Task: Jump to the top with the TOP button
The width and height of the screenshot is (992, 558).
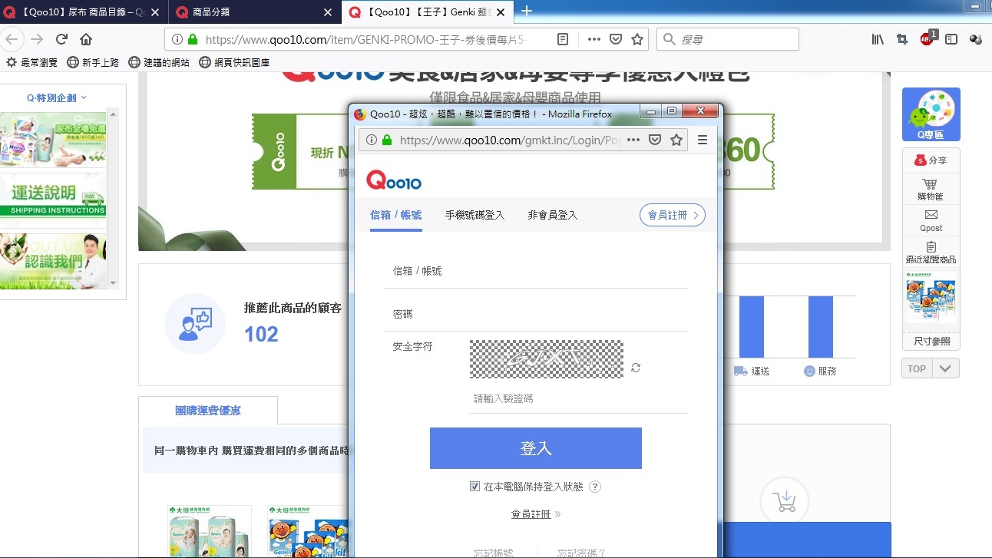Action: 917,368
